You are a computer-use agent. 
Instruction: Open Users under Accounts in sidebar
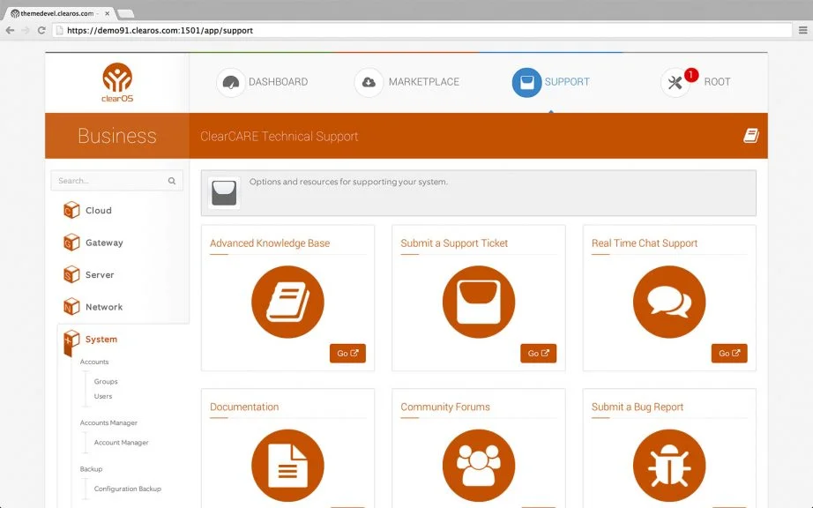[102, 396]
